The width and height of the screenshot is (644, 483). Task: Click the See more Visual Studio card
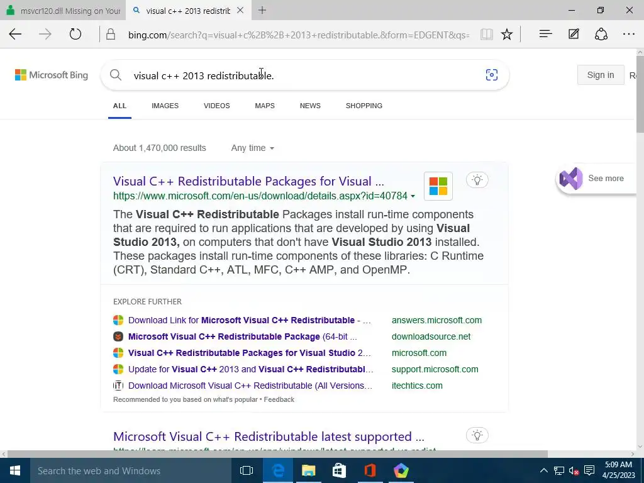596,179
